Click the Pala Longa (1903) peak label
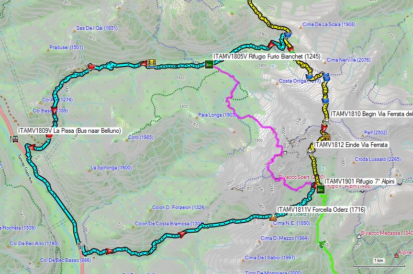The height and width of the screenshot is (274, 413). tap(217, 115)
